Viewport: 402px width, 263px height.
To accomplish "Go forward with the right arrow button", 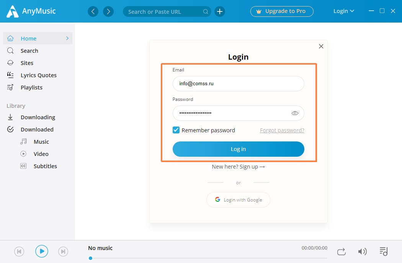I will point(108,11).
